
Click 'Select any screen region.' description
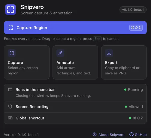click(x=23, y=70)
